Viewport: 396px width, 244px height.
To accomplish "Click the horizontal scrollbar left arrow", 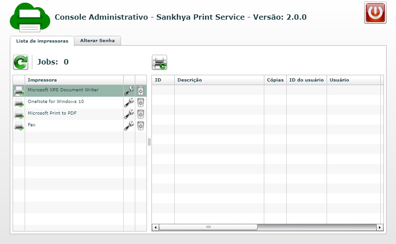I will coord(155,227).
